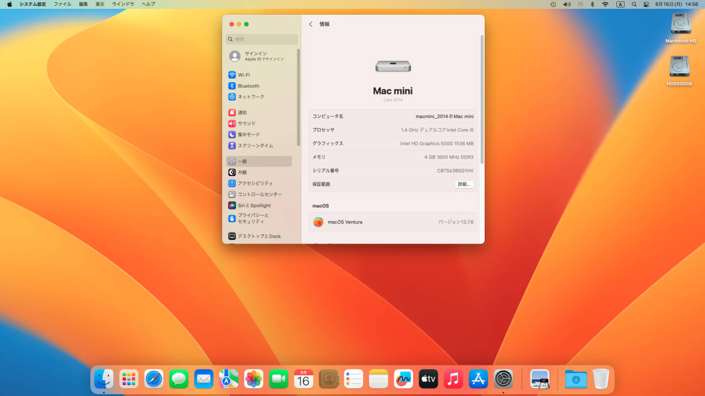The image size is (705, 396).
Task: Launch Maps from the Dock
Action: coord(229,379)
